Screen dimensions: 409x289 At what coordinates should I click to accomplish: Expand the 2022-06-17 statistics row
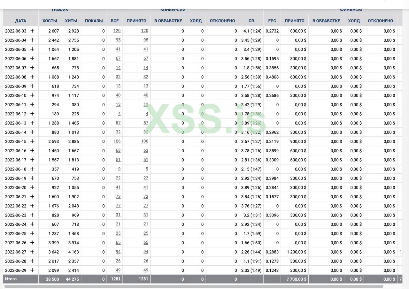pos(32,160)
